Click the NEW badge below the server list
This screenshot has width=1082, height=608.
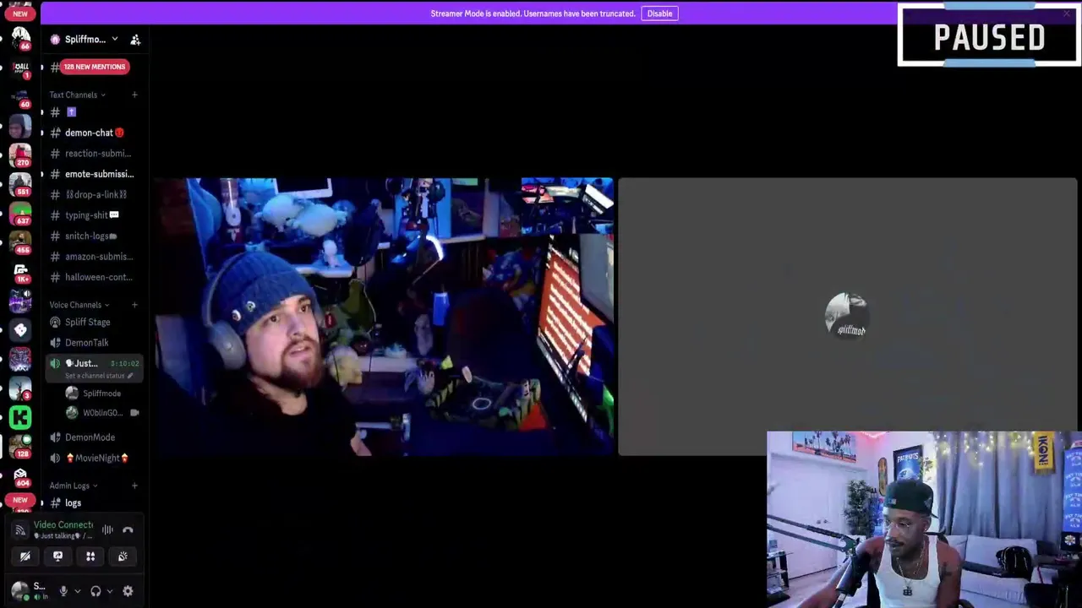(20, 500)
